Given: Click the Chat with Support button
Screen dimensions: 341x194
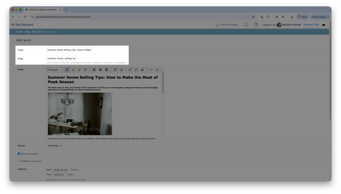Looking at the screenshot, I should [x=228, y=25].
